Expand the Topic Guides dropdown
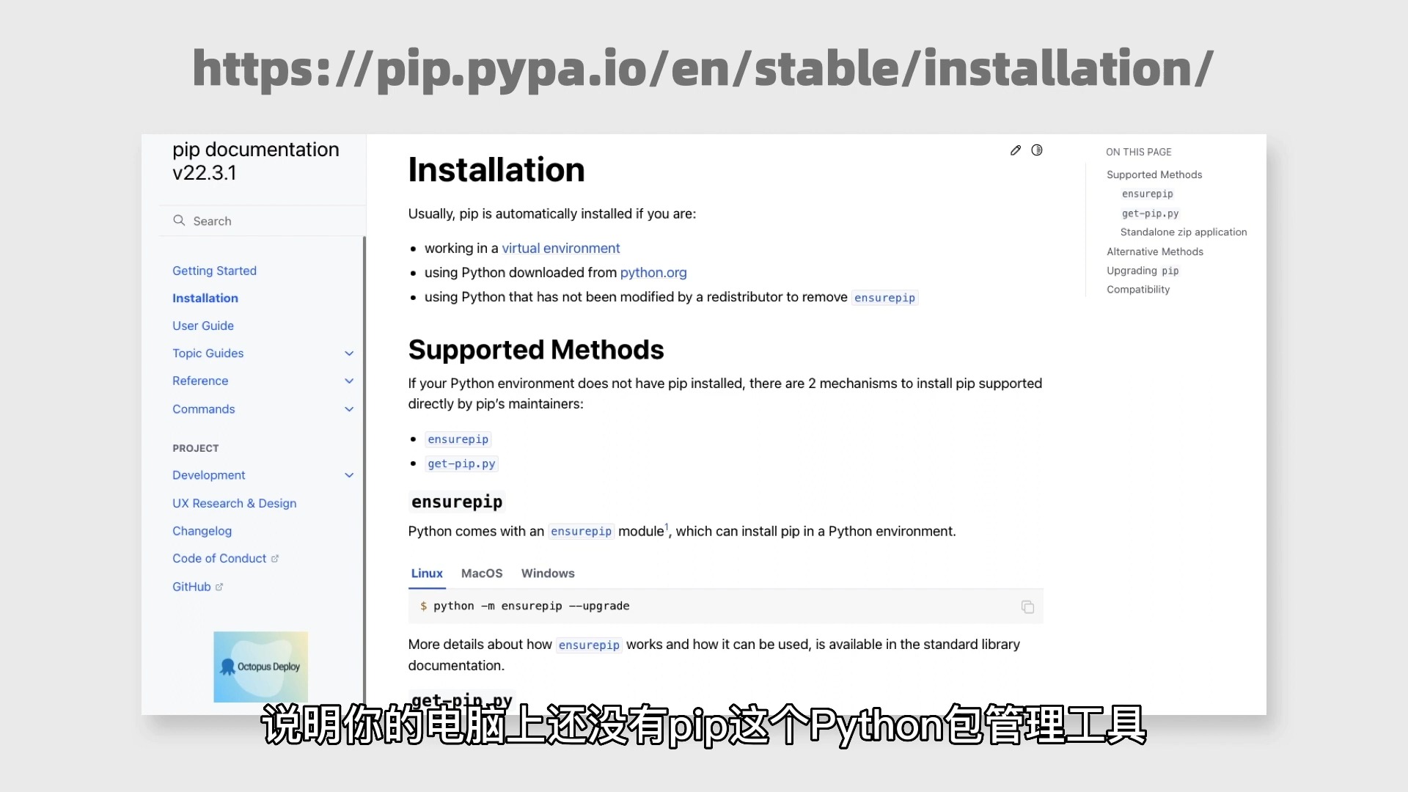Image resolution: width=1408 pixels, height=792 pixels. [349, 353]
